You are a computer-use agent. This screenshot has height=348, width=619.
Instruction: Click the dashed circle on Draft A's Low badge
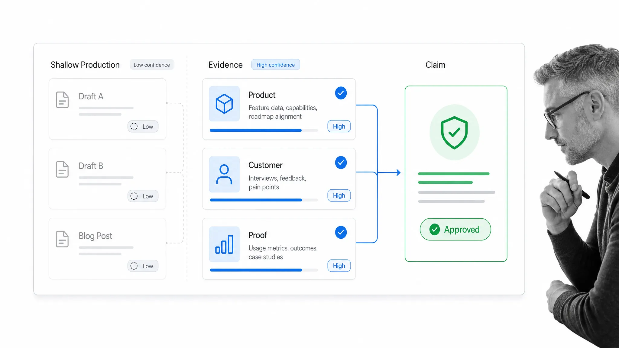pos(134,126)
